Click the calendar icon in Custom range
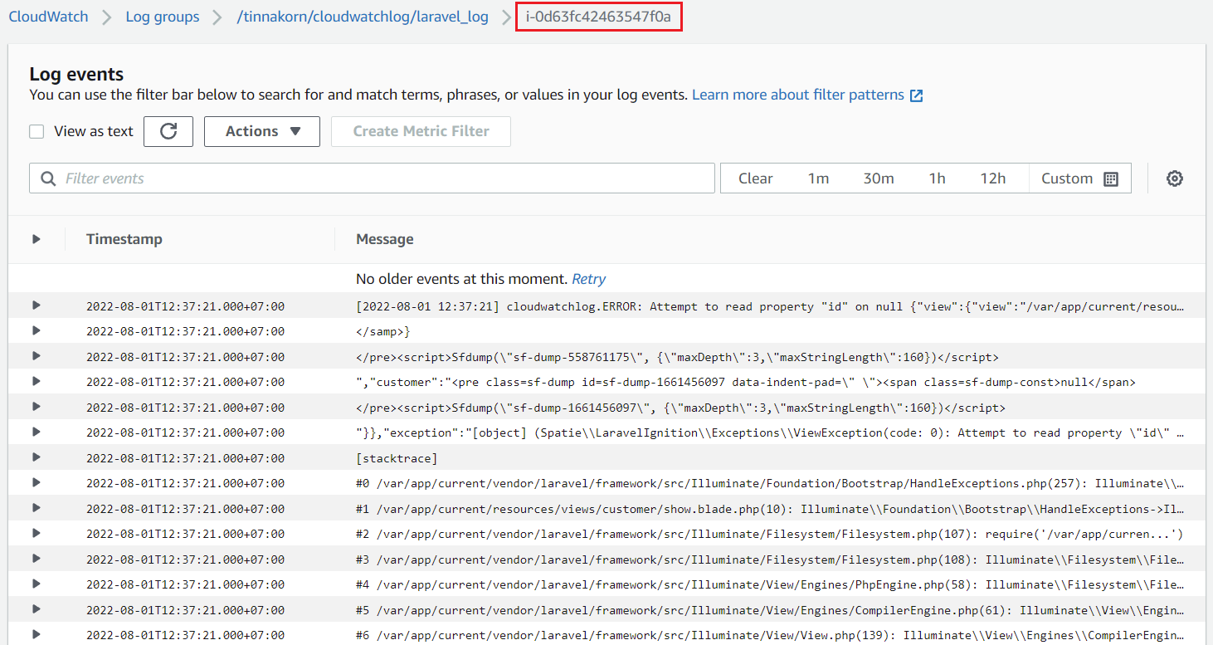This screenshot has width=1213, height=645. coord(1111,178)
